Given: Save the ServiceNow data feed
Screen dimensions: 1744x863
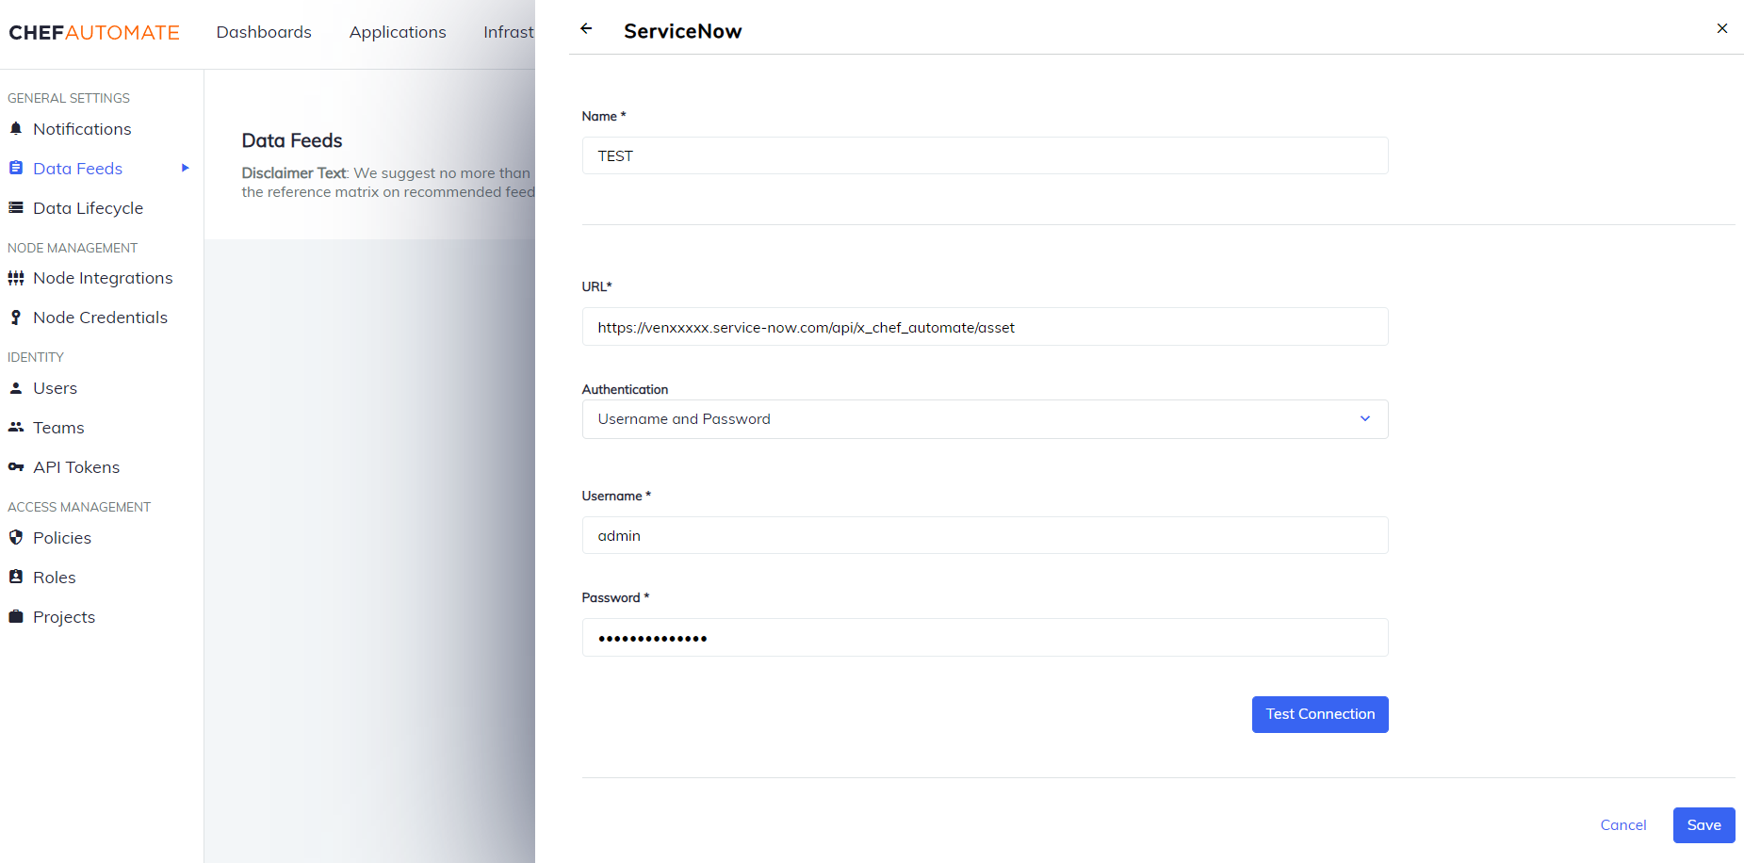Looking at the screenshot, I should coord(1703,824).
